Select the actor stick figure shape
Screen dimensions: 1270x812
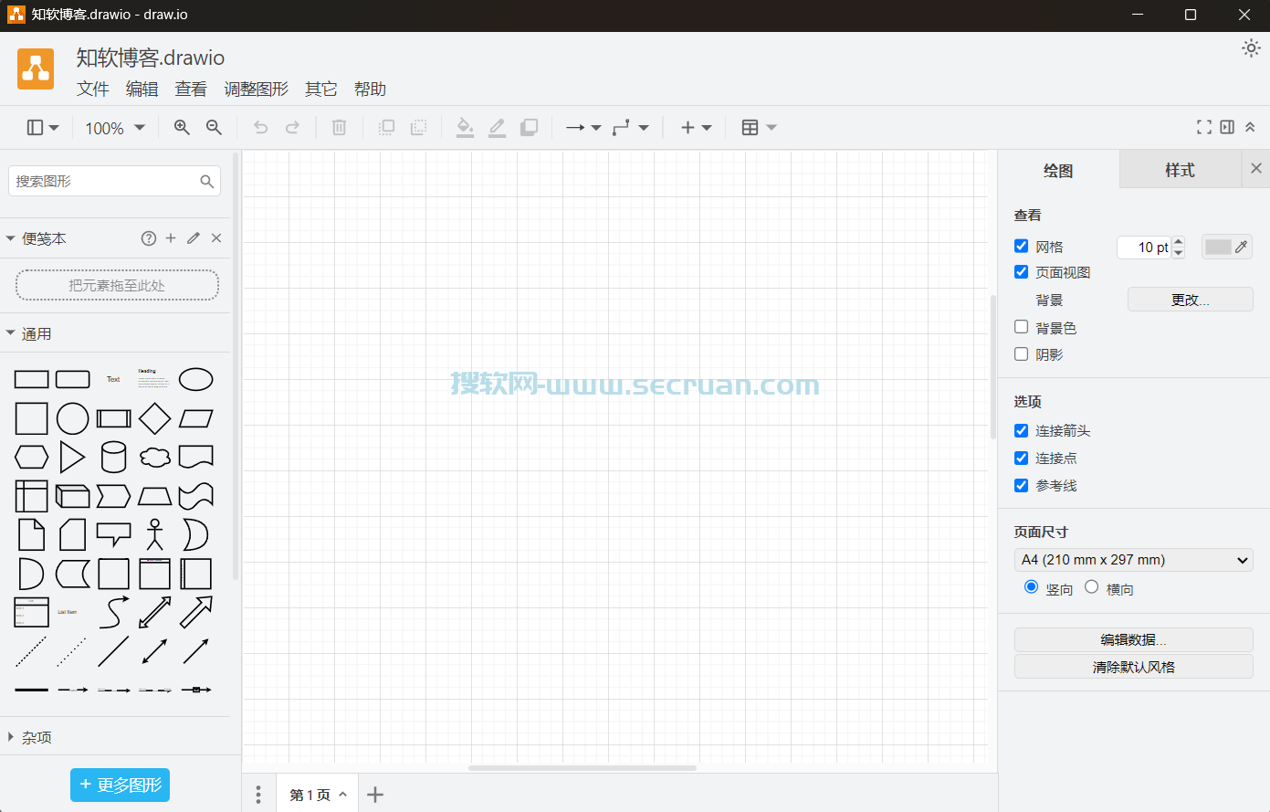155,534
